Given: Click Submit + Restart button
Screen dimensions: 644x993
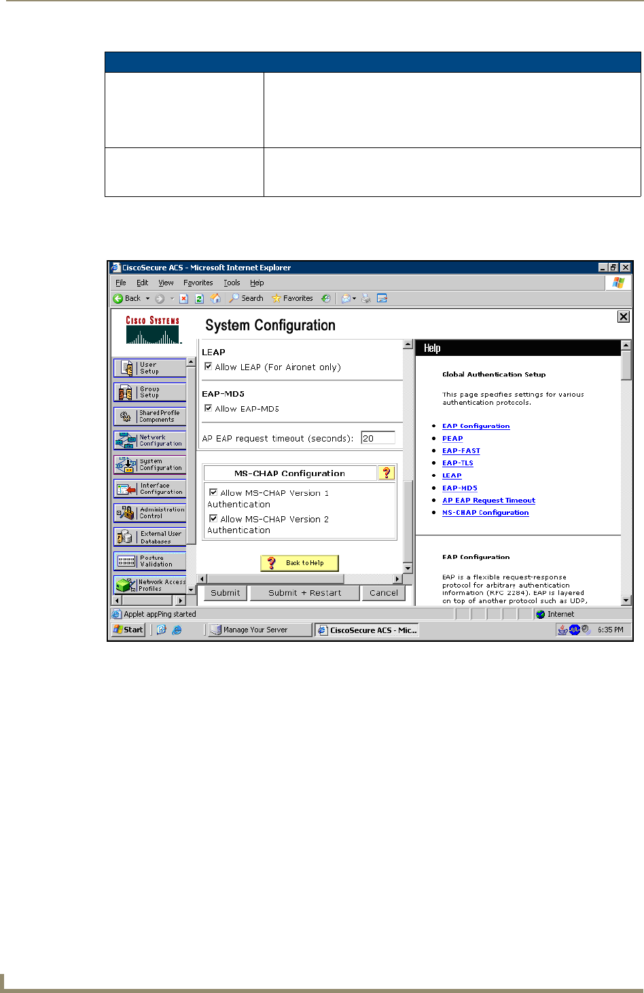Looking at the screenshot, I should (x=305, y=593).
